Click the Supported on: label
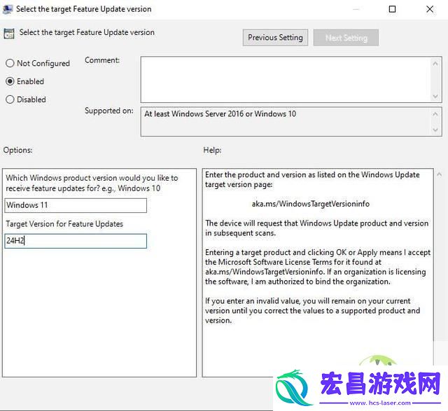 [x=109, y=111]
